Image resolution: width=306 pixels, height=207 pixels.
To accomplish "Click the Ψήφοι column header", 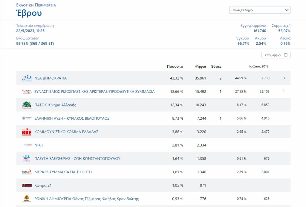I will 200,67.
